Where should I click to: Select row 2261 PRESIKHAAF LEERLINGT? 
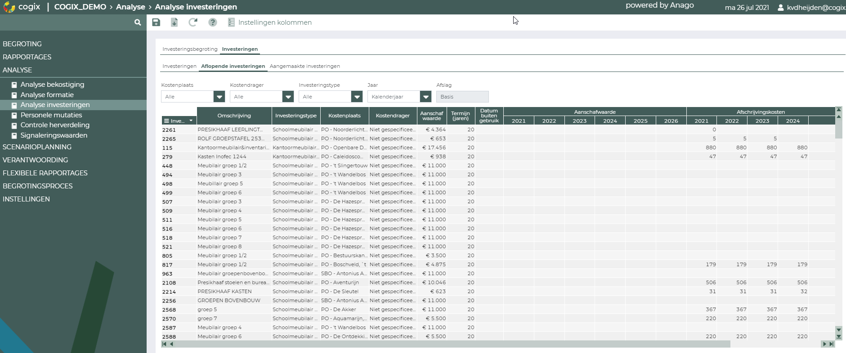498,130
